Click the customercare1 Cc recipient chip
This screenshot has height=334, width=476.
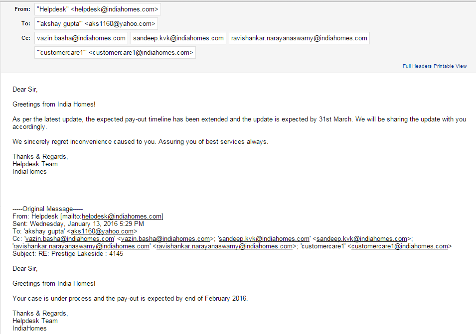coord(115,53)
